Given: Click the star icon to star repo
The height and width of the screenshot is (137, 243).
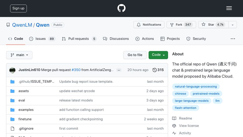Looking at the screenshot, I should pos(204,24).
